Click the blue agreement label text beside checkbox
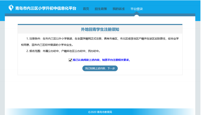Image resolution: width=201 pixels, height=115 pixels. [x=101, y=60]
